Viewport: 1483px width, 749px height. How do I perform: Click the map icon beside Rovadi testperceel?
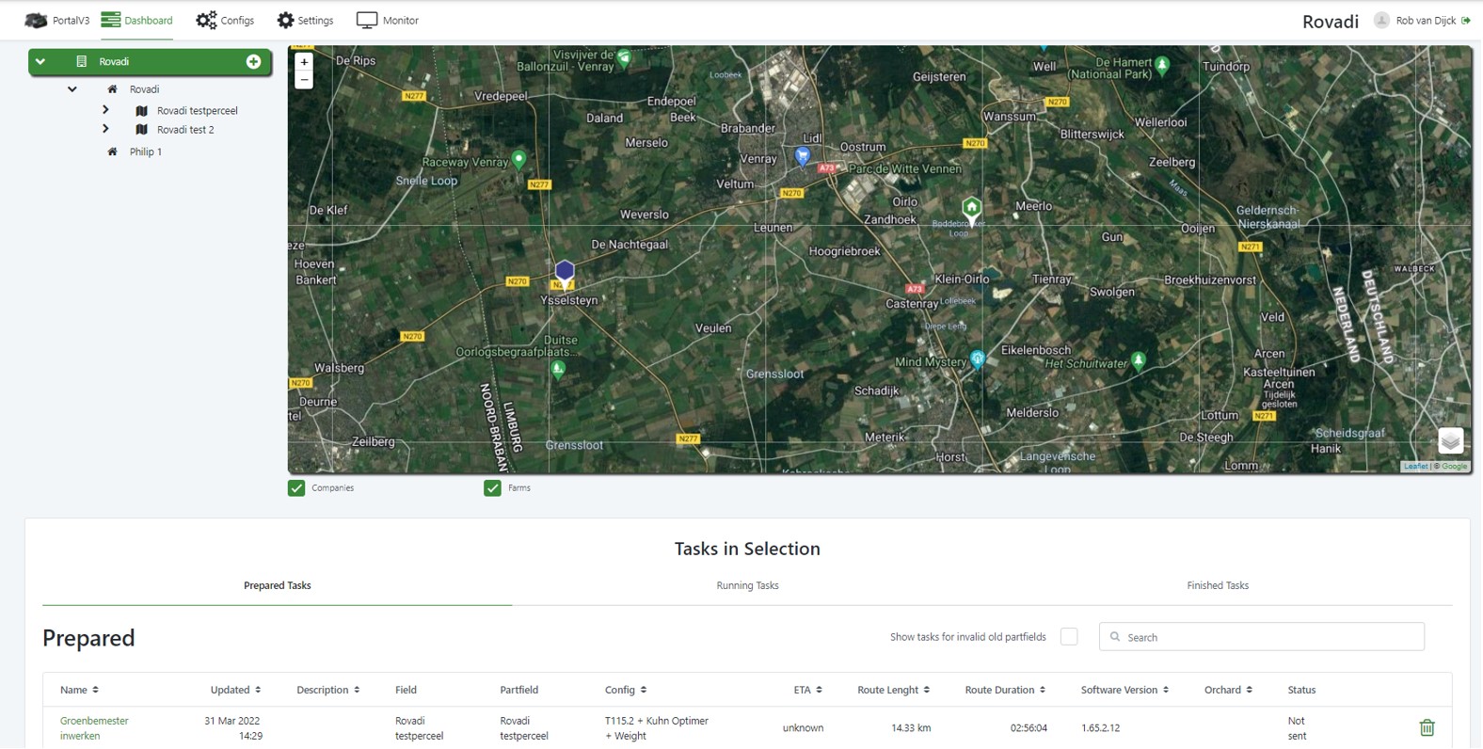tap(142, 110)
